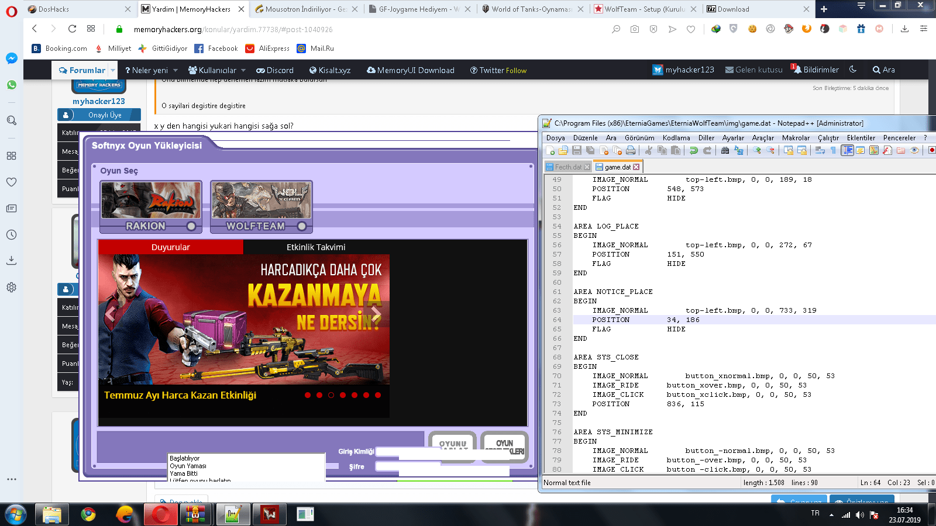The height and width of the screenshot is (526, 936).
Task: Open Bildirimler notifications
Action: pyautogui.click(x=815, y=70)
